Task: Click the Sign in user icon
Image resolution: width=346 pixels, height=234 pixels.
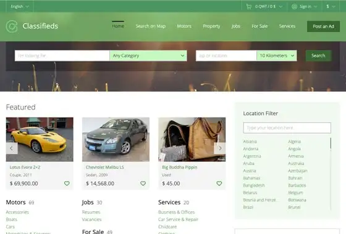Action: [x=294, y=7]
